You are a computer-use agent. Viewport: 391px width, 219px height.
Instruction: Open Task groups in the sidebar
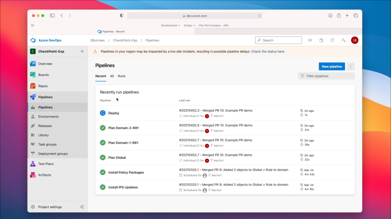coord(47,144)
